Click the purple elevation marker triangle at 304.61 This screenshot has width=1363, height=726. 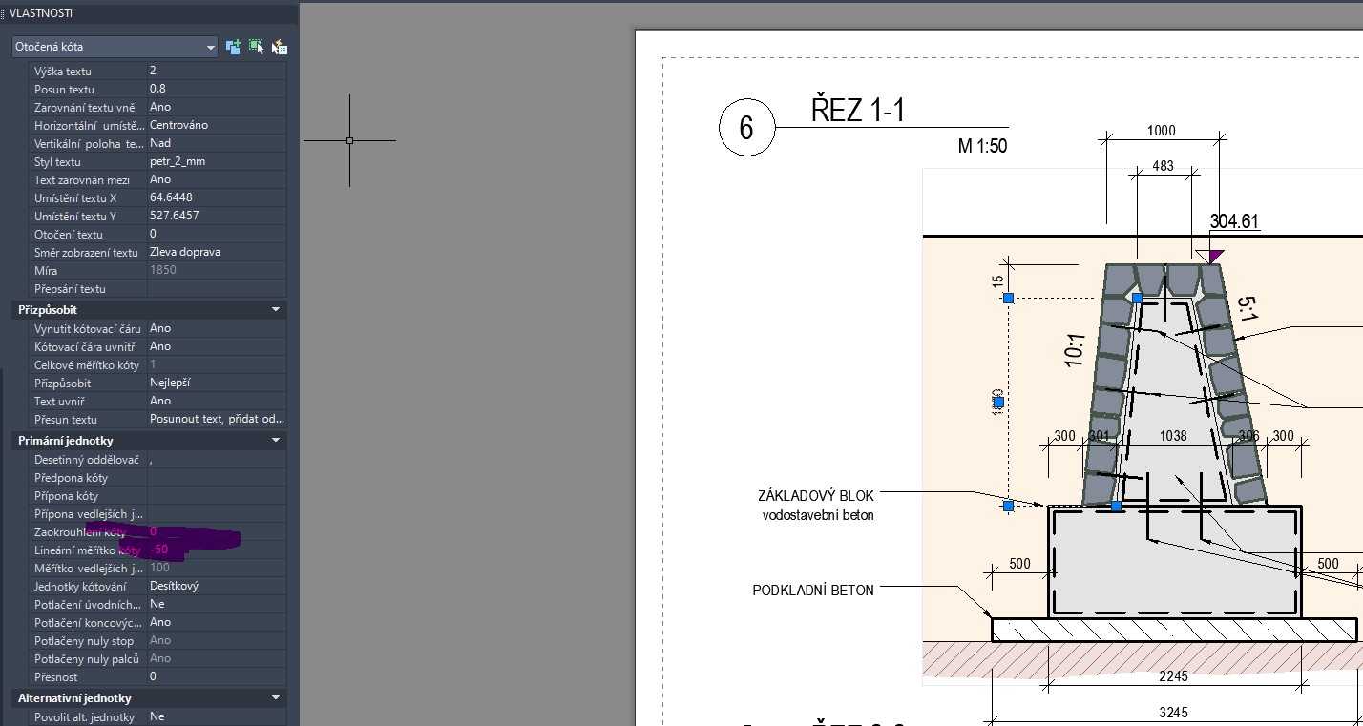click(1214, 256)
